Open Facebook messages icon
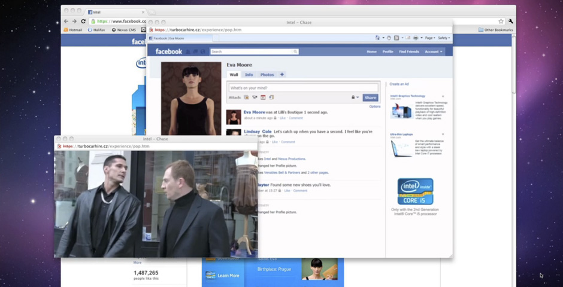 [x=195, y=51]
